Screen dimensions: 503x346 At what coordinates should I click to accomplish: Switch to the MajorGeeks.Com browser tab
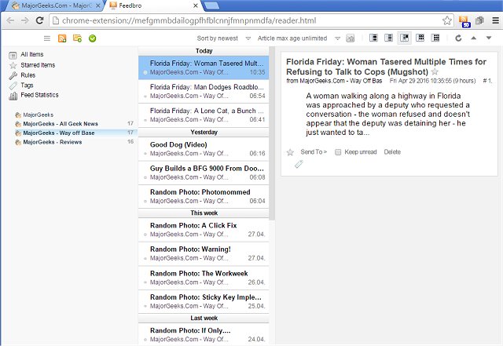pyautogui.click(x=54, y=5)
